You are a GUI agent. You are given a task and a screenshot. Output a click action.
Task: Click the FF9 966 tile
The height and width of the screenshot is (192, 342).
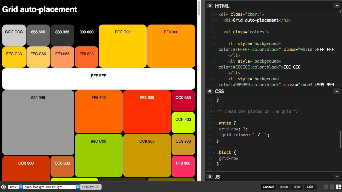coord(62,57)
